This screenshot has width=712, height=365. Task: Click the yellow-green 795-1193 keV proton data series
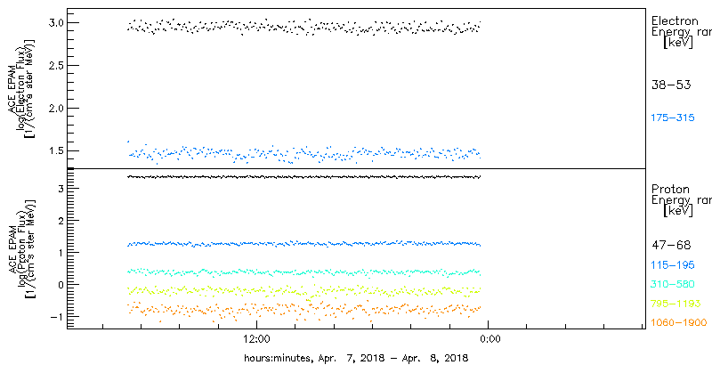[x=303, y=290]
